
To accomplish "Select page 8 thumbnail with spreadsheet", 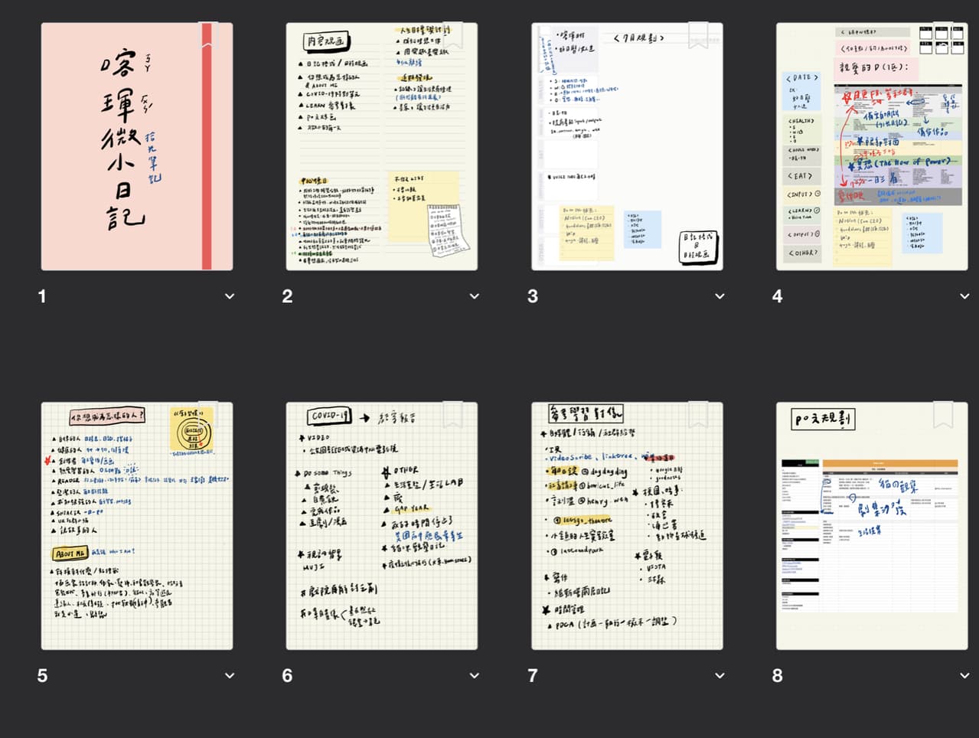I will point(872,526).
